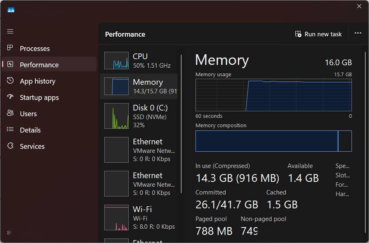Click the App history clock icon

[x=11, y=81]
